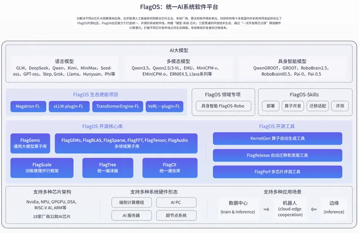Click the 边缘 scenario label
359x233 pixels.
(x=334, y=203)
